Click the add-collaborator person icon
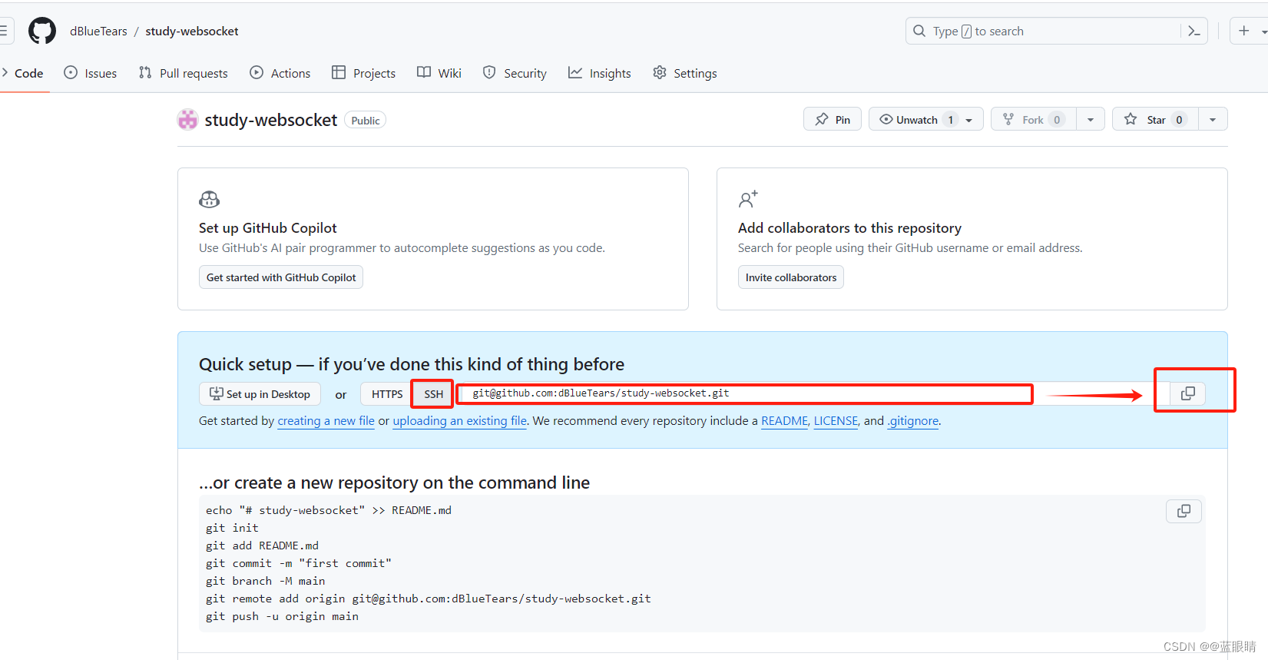The width and height of the screenshot is (1268, 660). coord(748,199)
